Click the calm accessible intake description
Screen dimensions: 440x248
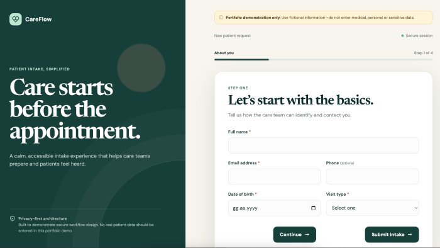click(80, 160)
